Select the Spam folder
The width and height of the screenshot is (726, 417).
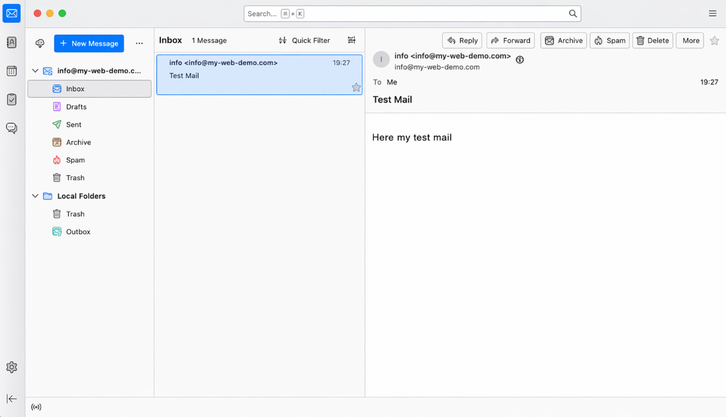tap(90, 160)
